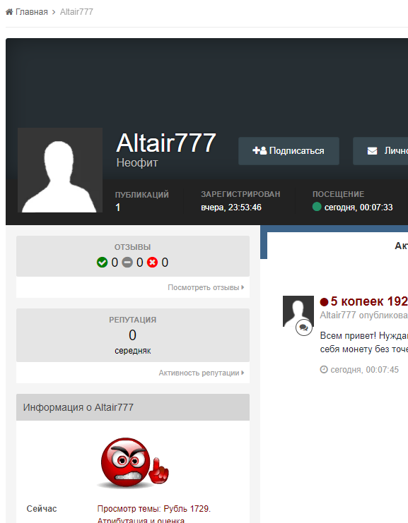Viewport: 408px width, 523px height.
Task: Click the gray neutral reviews icon
Action: 127,263
